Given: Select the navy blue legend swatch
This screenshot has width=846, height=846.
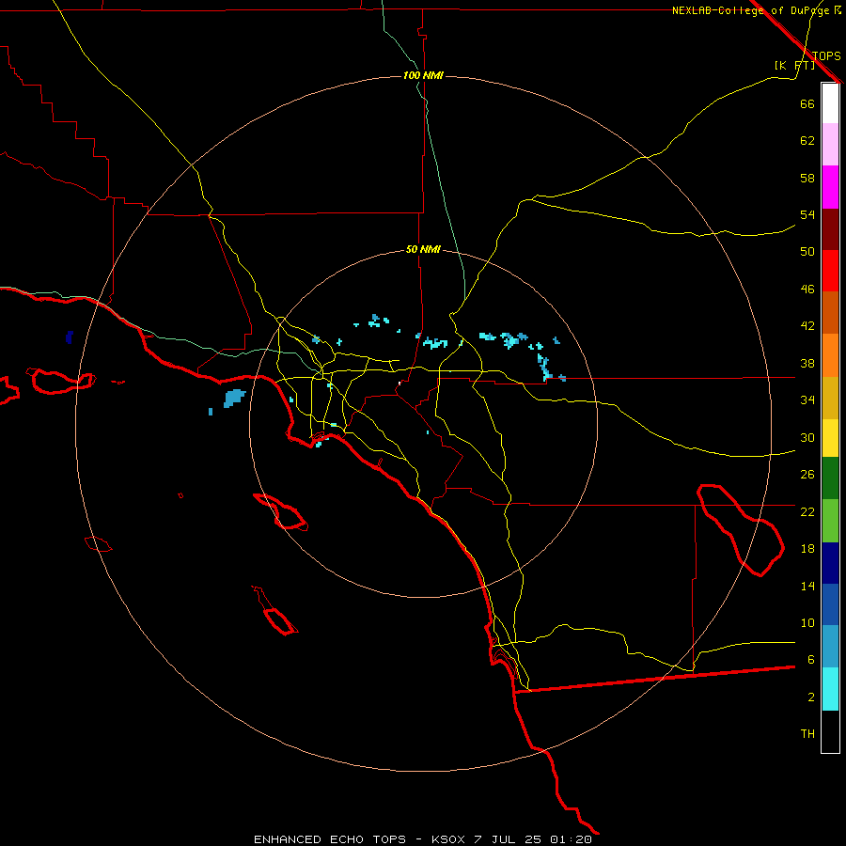Looking at the screenshot, I should point(830,563).
